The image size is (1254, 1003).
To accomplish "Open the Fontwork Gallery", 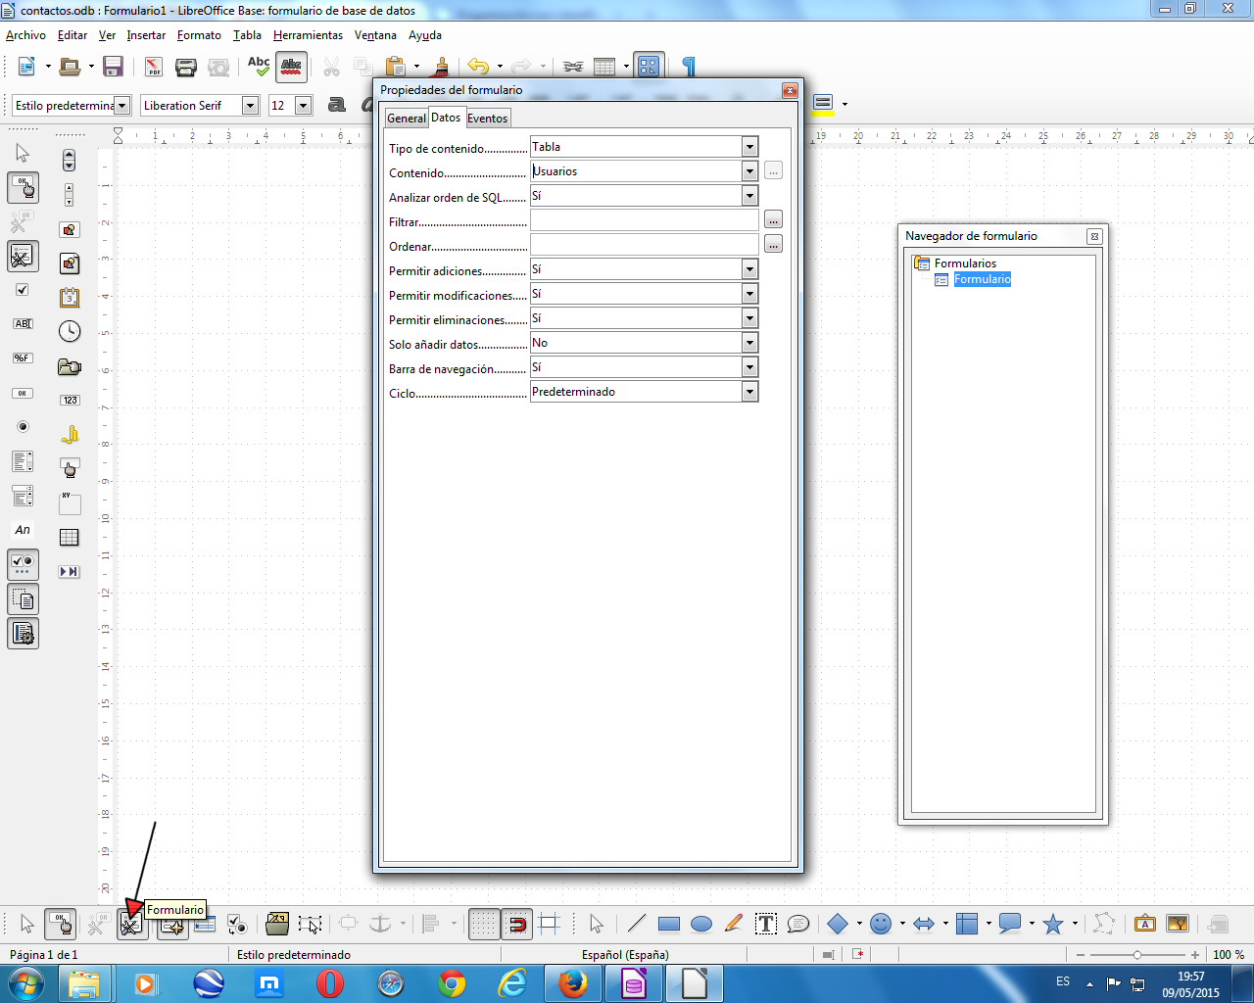I will (1144, 924).
